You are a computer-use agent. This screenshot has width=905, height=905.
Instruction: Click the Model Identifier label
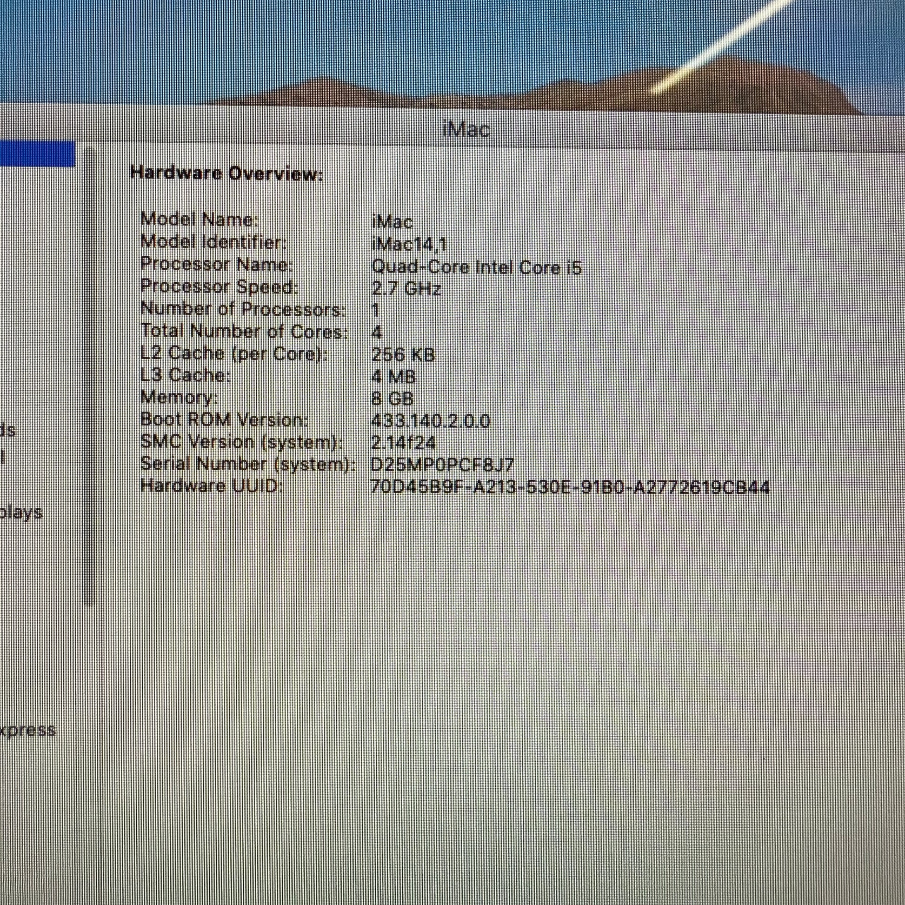213,242
